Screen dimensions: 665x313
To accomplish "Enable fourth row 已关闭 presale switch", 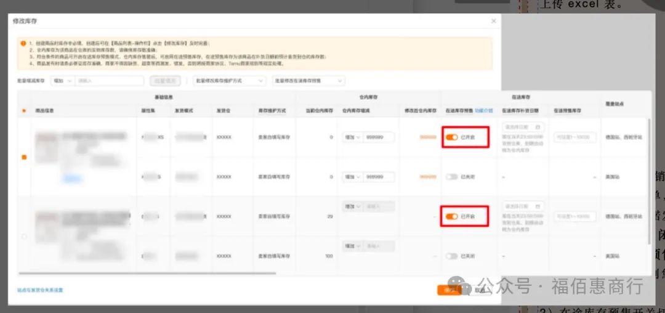I will [x=452, y=256].
